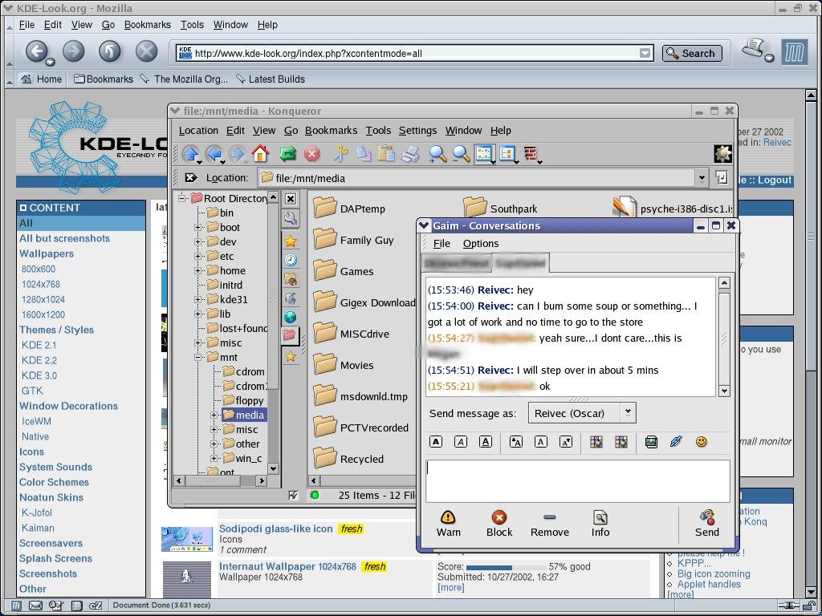Open the globe network icon in Konqueror sidebar
The width and height of the screenshot is (822, 616).
(290, 317)
